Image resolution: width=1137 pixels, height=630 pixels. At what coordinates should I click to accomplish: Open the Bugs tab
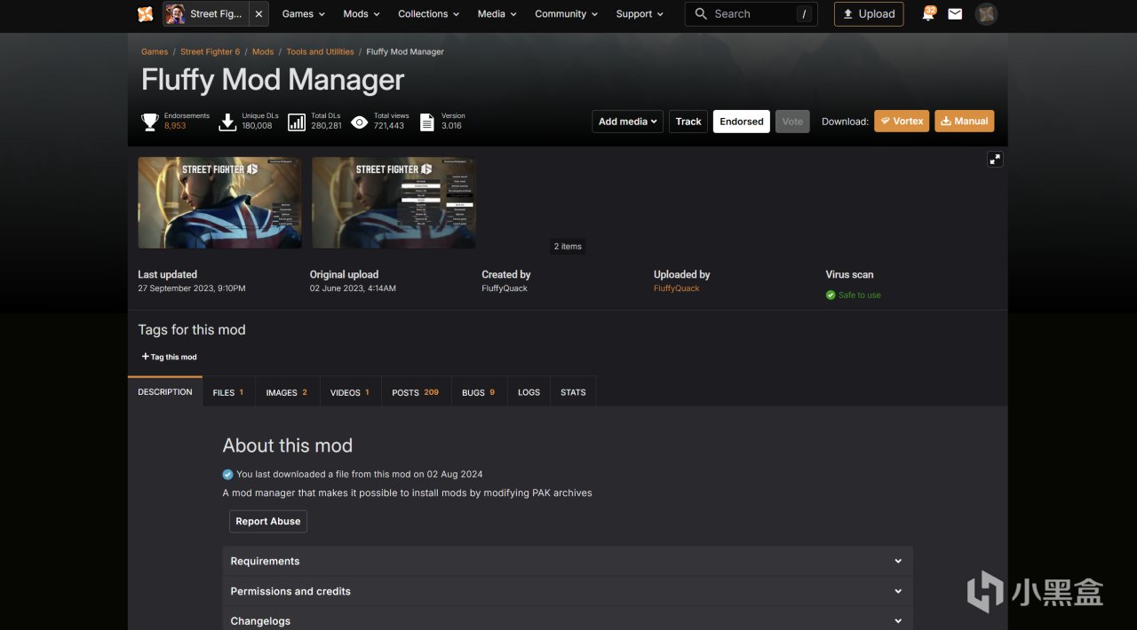coord(479,392)
